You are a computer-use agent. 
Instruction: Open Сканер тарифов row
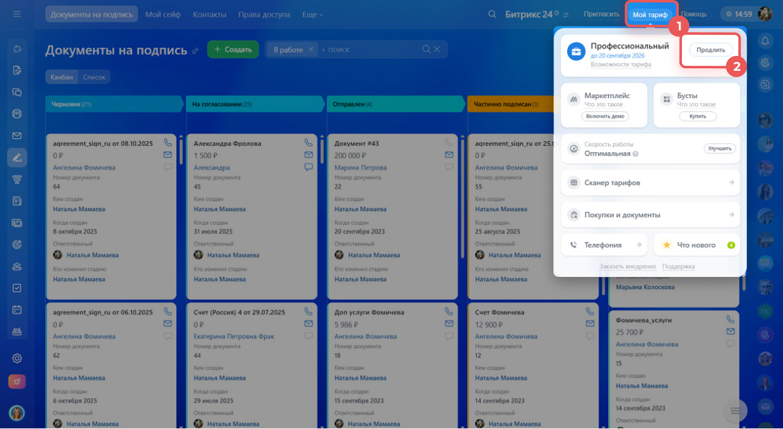[650, 183]
